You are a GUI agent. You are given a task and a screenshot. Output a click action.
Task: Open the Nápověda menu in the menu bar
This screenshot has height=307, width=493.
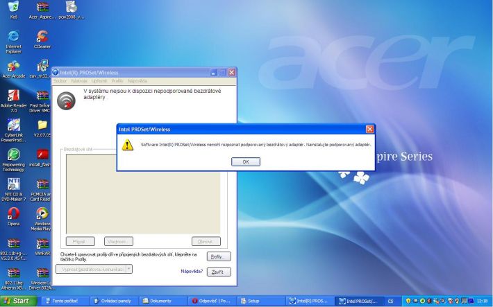137,81
